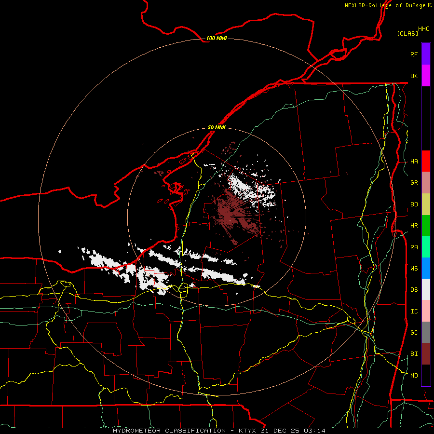Click the DS legend label
Screen dimensions: 434x434
point(414,290)
